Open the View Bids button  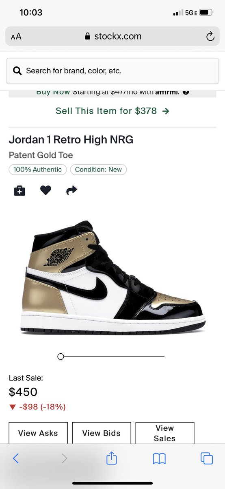tap(102, 433)
